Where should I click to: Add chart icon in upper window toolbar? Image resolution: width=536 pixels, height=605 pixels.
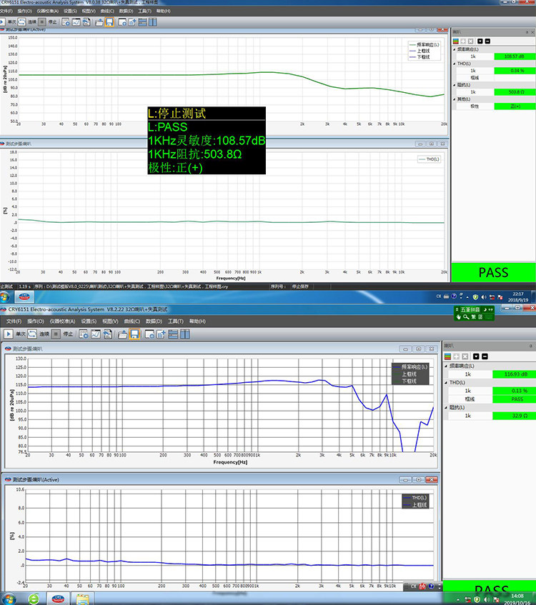click(132, 22)
